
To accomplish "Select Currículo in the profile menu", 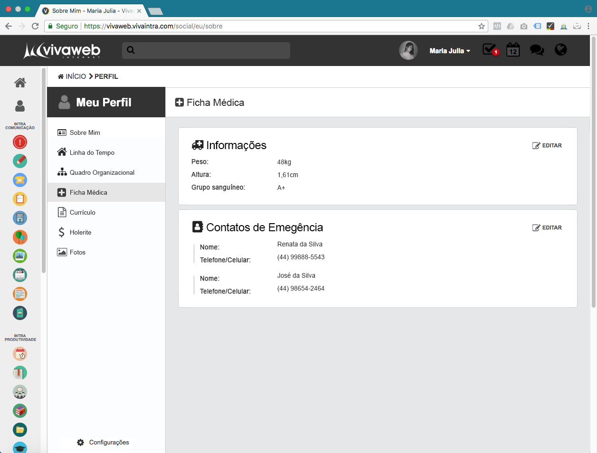I will (x=82, y=212).
